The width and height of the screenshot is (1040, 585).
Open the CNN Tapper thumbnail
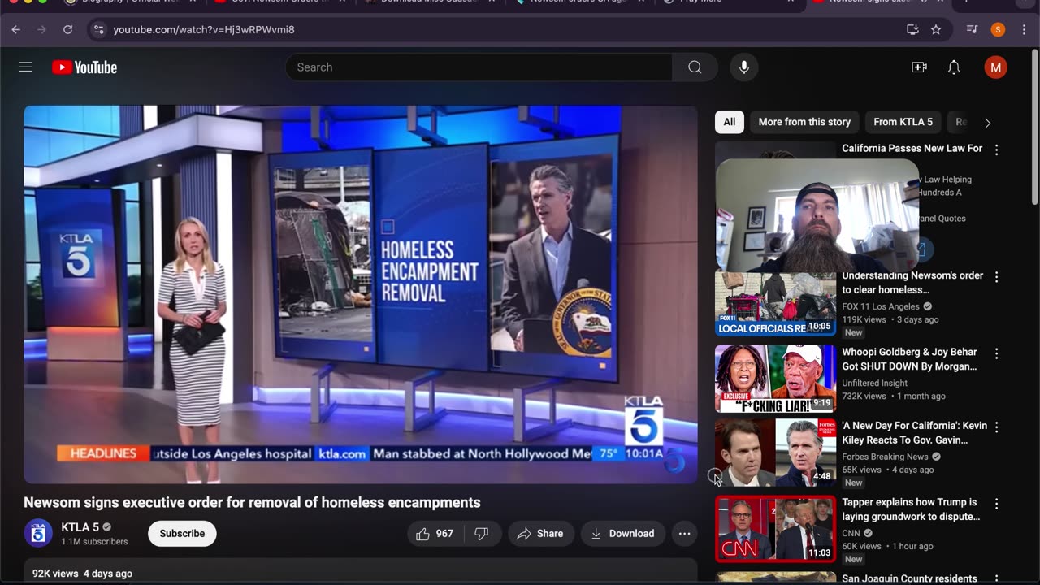click(775, 529)
